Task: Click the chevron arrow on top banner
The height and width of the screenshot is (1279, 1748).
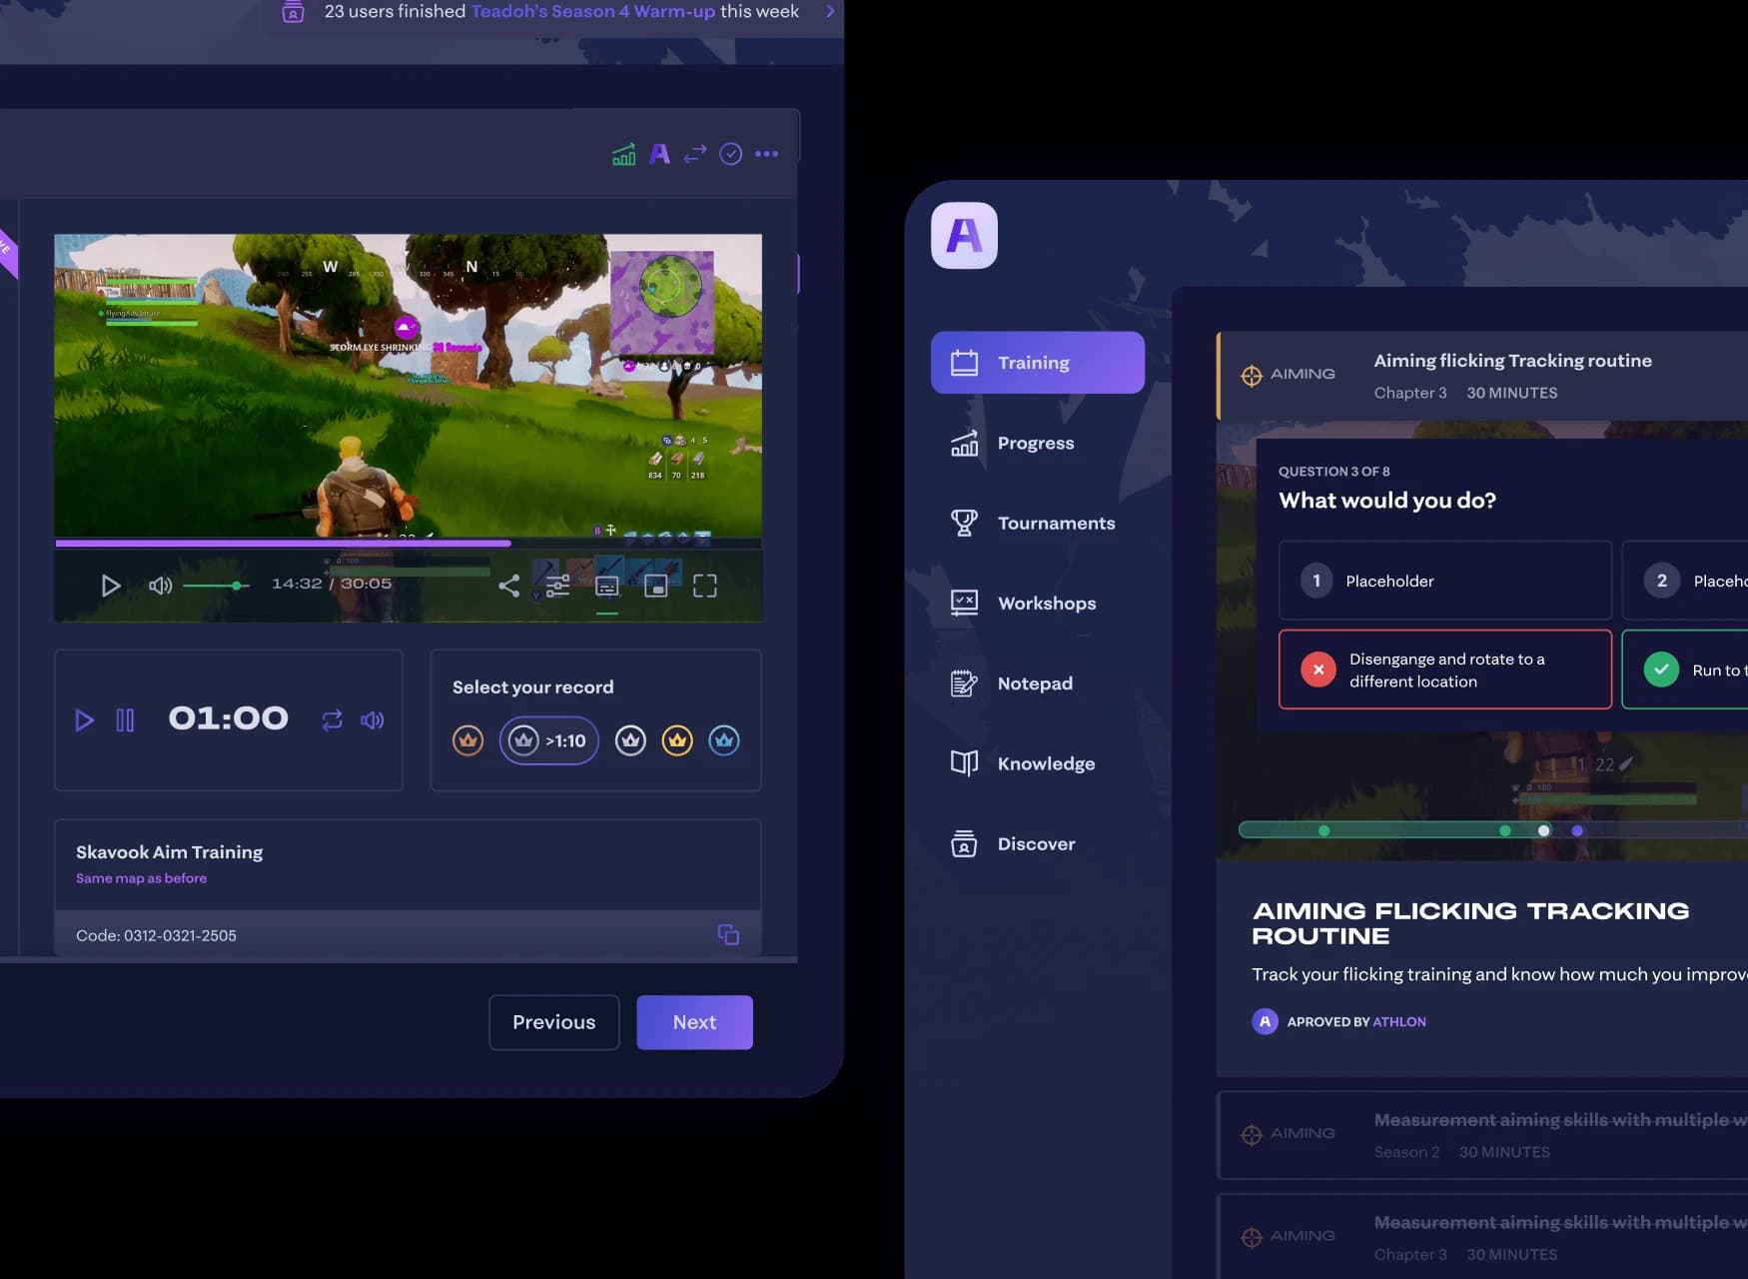Action: pyautogui.click(x=830, y=12)
